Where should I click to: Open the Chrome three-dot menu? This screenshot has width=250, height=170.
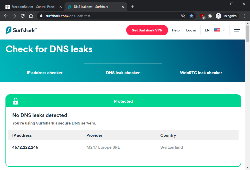(x=244, y=16)
